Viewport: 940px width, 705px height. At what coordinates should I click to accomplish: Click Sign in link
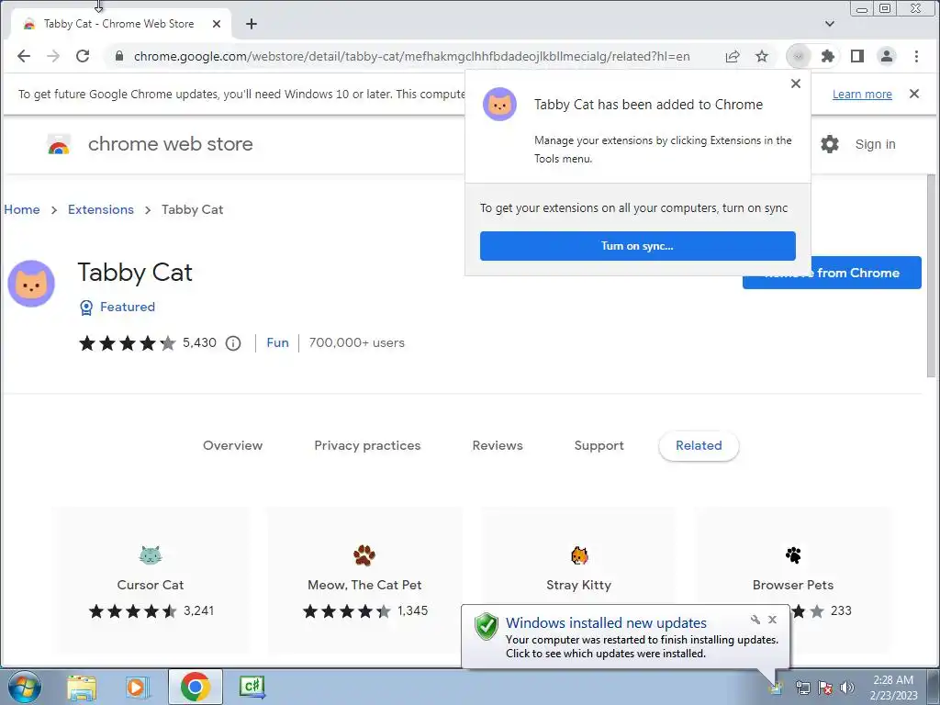pyautogui.click(x=875, y=144)
